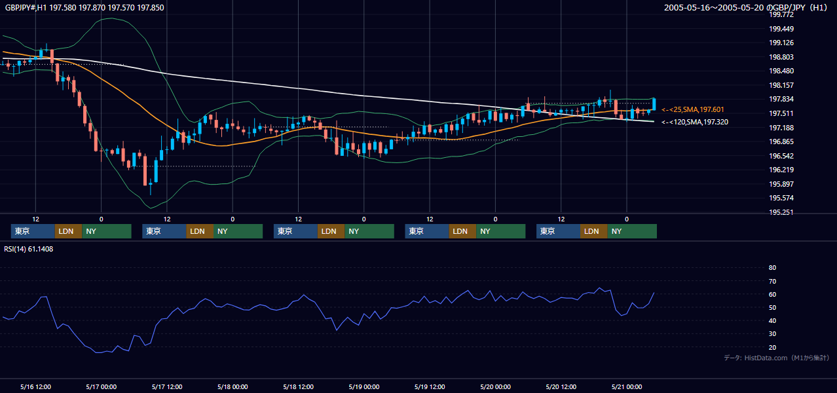
Task: Select the 5/19 00:00 time axis label
Action: point(364,386)
